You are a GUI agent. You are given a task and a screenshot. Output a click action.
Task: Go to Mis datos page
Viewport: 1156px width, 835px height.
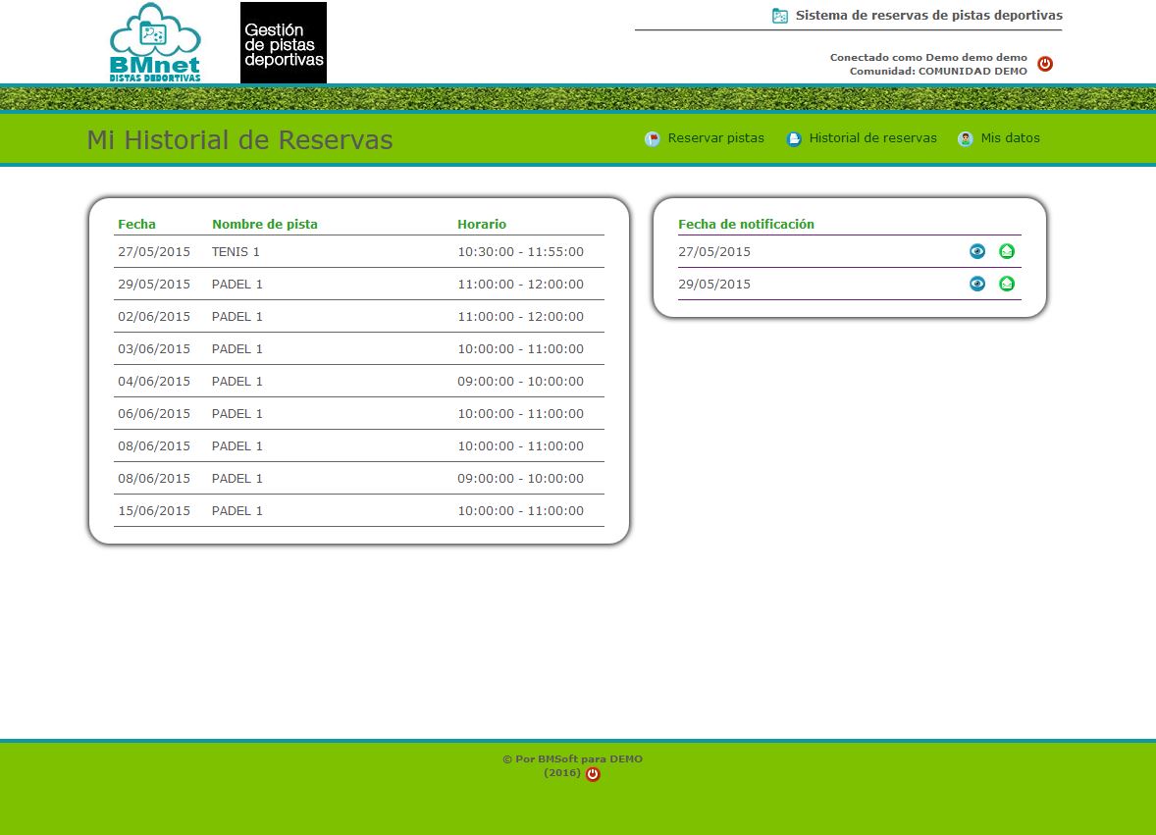tap(1010, 138)
